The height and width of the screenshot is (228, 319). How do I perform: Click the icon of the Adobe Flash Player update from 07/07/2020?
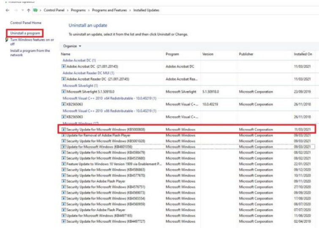pyautogui.click(x=64, y=210)
